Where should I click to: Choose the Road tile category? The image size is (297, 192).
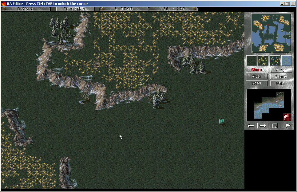coord(257,83)
